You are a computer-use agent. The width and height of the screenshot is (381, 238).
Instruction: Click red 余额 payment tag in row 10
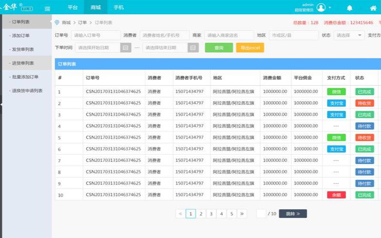click(336, 195)
